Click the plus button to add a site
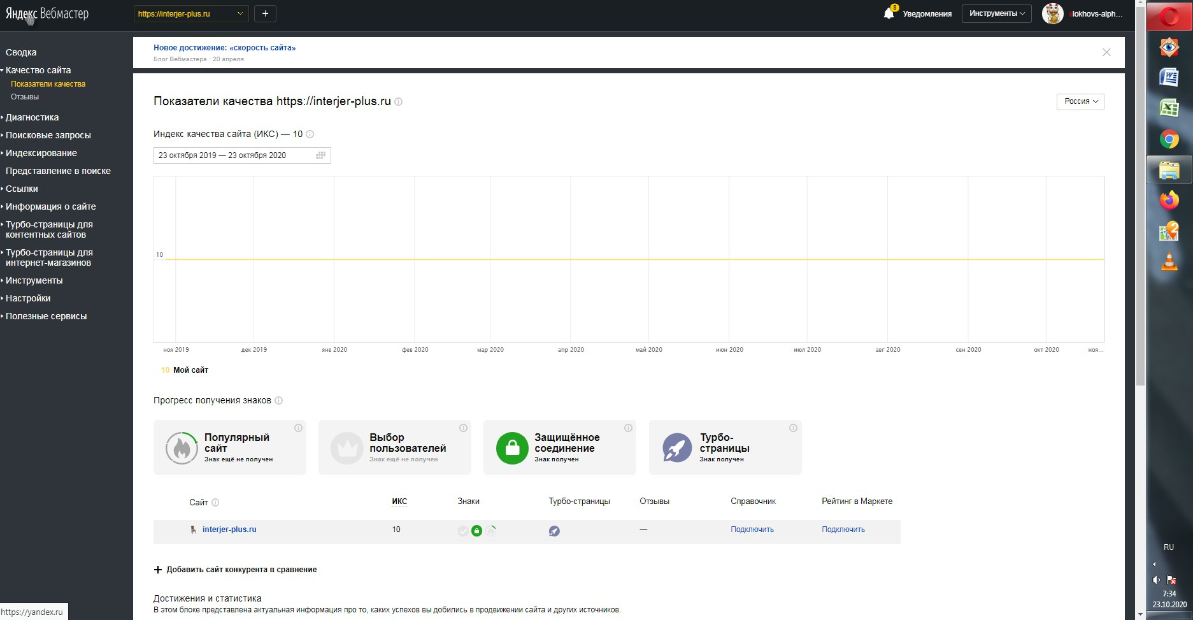 (265, 13)
